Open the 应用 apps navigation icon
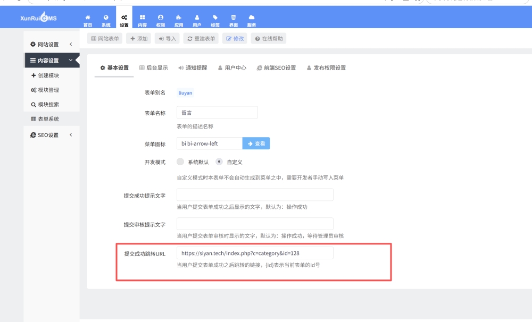The height and width of the screenshot is (322, 532). click(179, 21)
